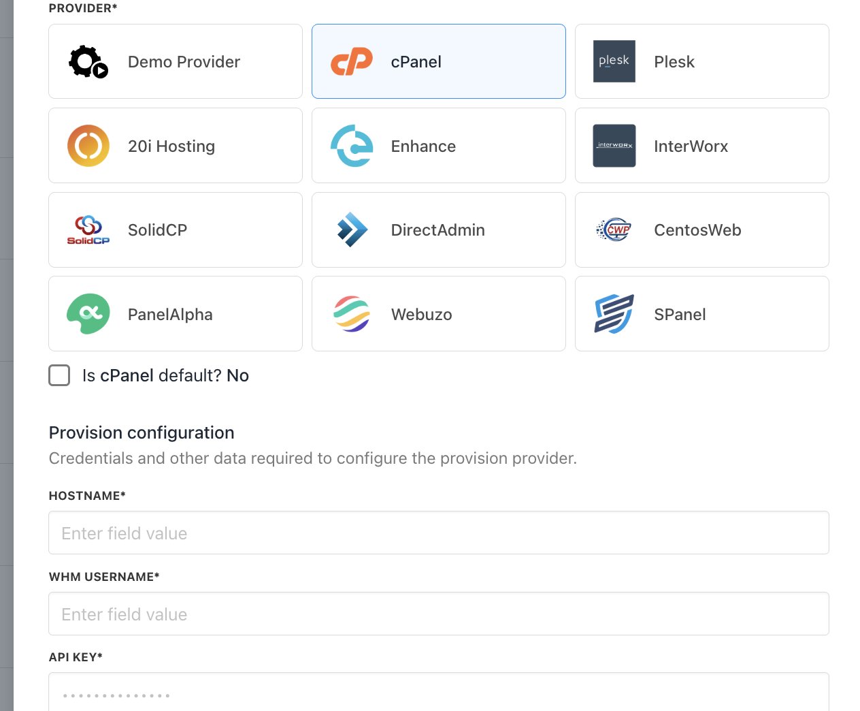This screenshot has width=860, height=711.
Task: Click the orange cPanel logo icon
Action: [352, 61]
